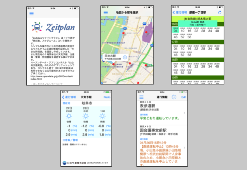Tap the 17時 hour header
The width and height of the screenshot is (247, 170).
[x=198, y=42]
